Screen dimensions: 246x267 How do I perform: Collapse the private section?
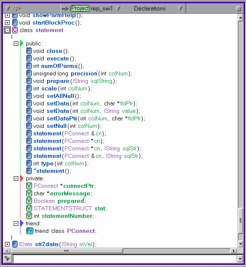click(16, 178)
